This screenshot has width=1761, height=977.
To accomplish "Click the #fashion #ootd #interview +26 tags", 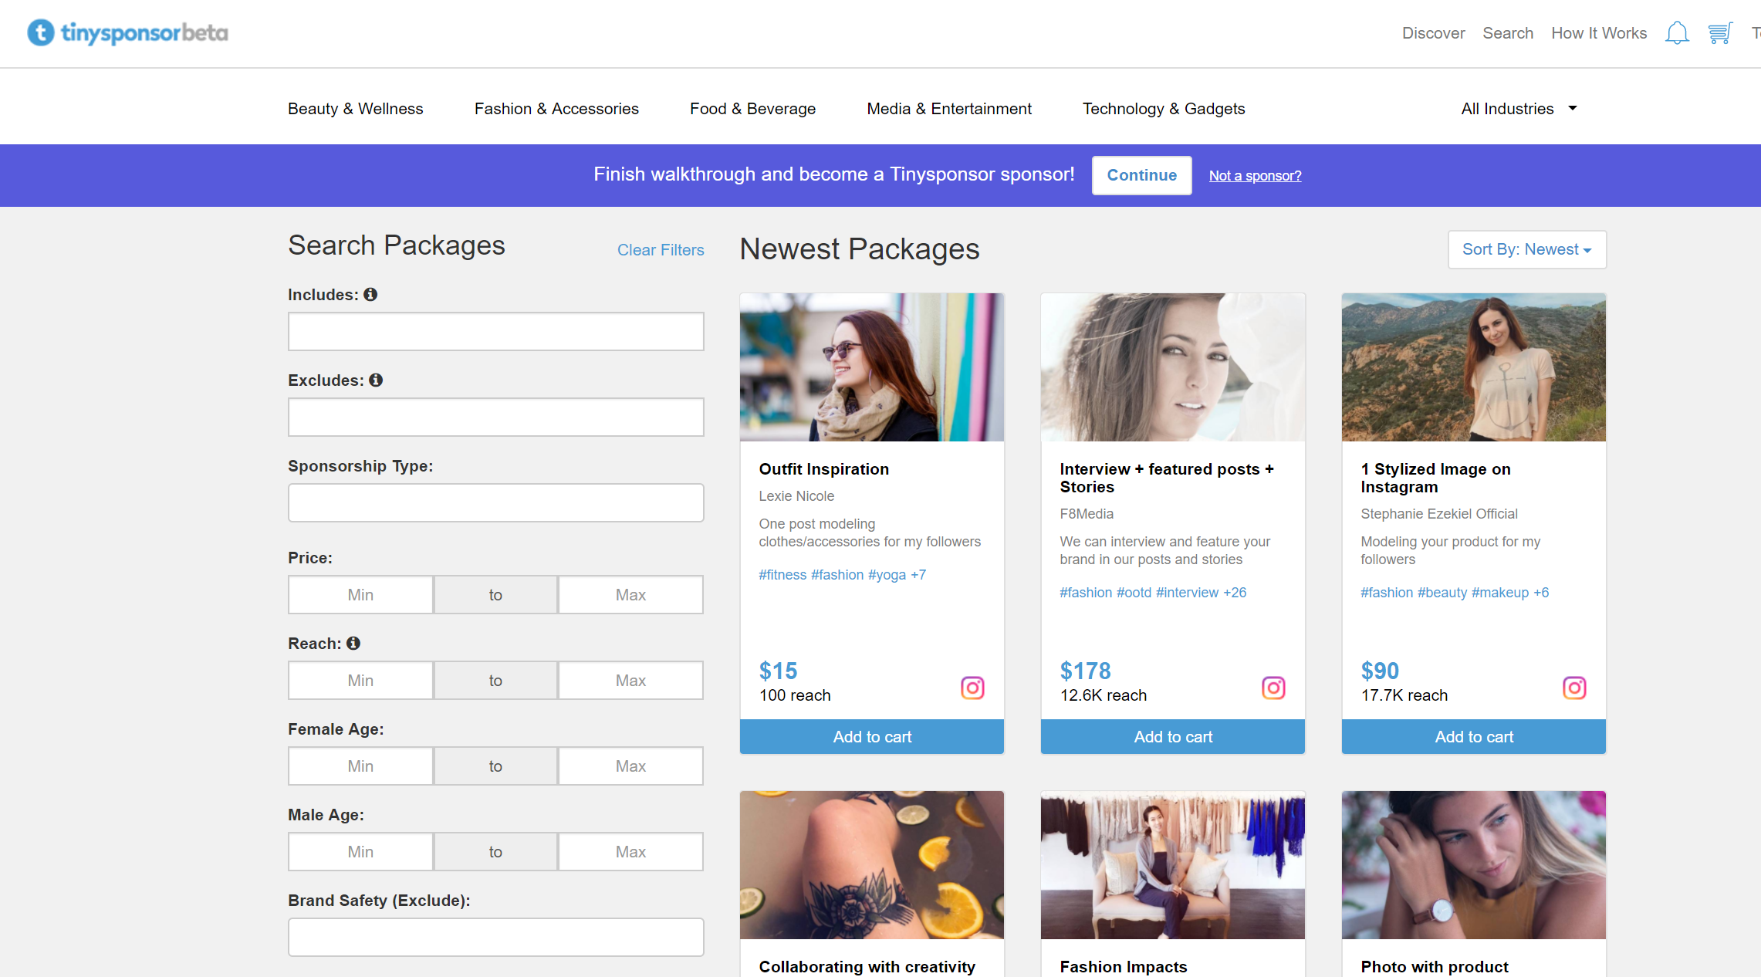I will coord(1153,593).
